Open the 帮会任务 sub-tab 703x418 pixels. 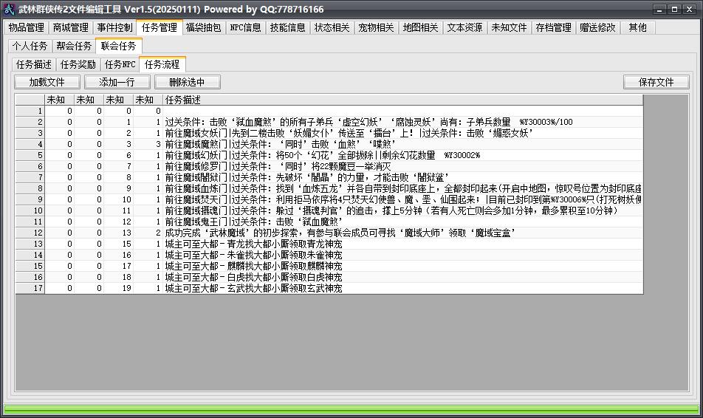click(74, 46)
